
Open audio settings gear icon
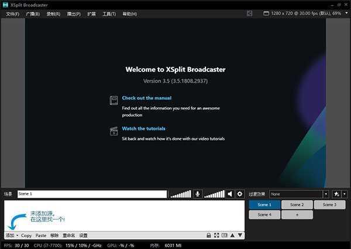240,194
